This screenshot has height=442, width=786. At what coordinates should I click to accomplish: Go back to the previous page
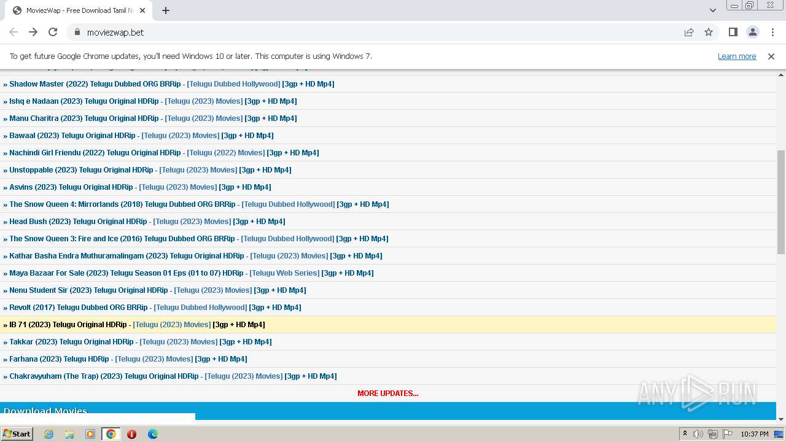14,32
